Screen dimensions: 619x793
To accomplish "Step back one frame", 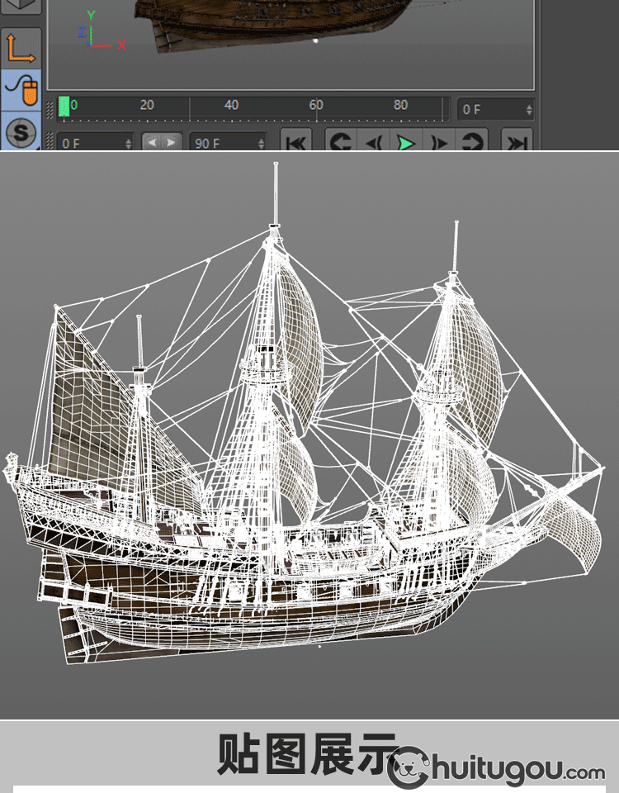I will click(373, 143).
